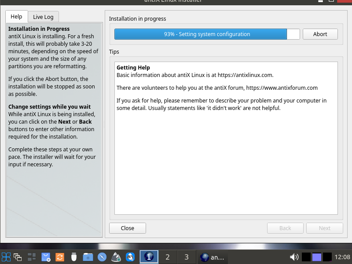Open the file manager folder icon
Viewport: 352px width, 264px height.
coord(88,257)
